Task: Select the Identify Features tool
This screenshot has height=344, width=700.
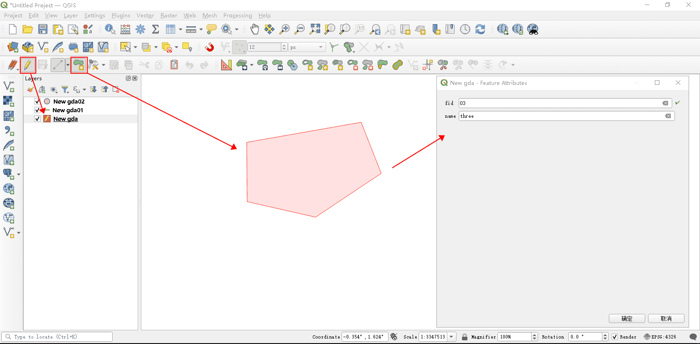Action: 110,29
